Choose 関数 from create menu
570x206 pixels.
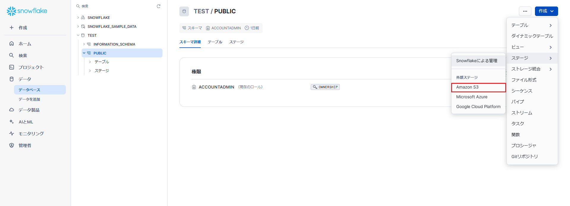(532, 135)
